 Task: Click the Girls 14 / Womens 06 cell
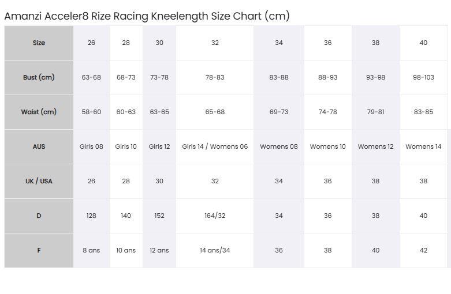[215, 147]
